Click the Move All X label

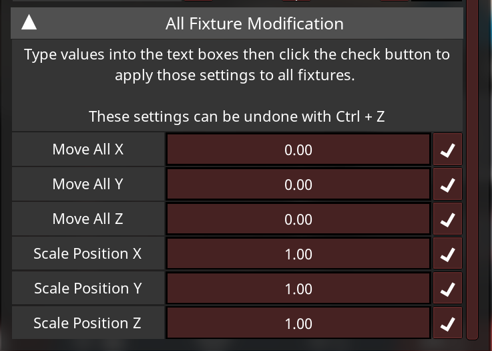tap(87, 150)
